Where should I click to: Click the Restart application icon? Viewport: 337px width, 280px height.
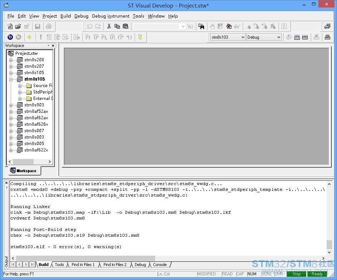tap(140, 37)
